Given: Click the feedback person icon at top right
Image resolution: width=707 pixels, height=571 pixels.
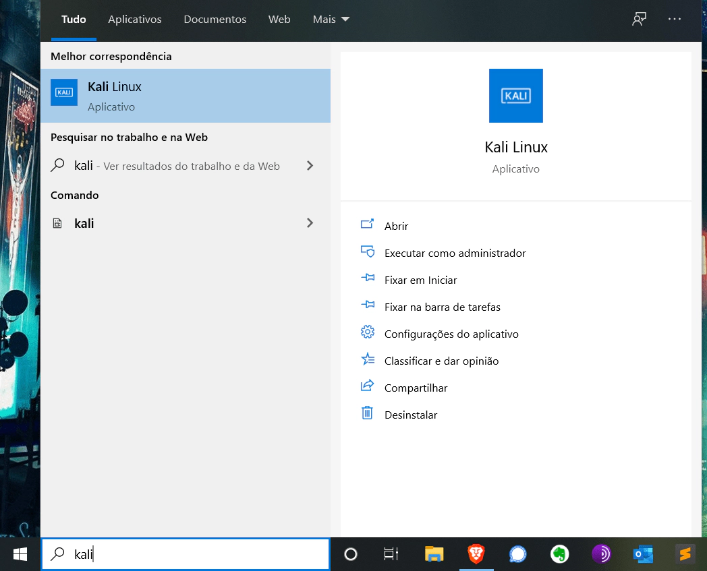Looking at the screenshot, I should point(638,19).
